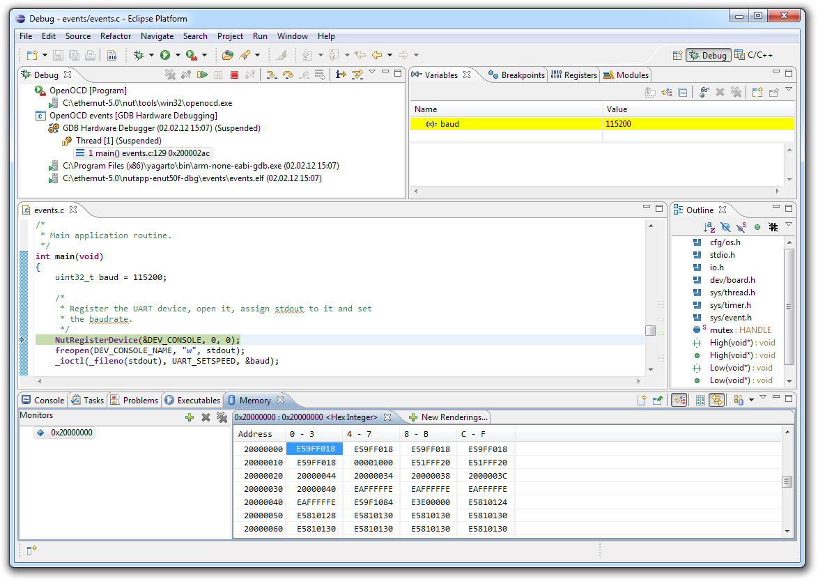Switch to the Registers tab
The height and width of the screenshot is (581, 818).
(x=574, y=75)
